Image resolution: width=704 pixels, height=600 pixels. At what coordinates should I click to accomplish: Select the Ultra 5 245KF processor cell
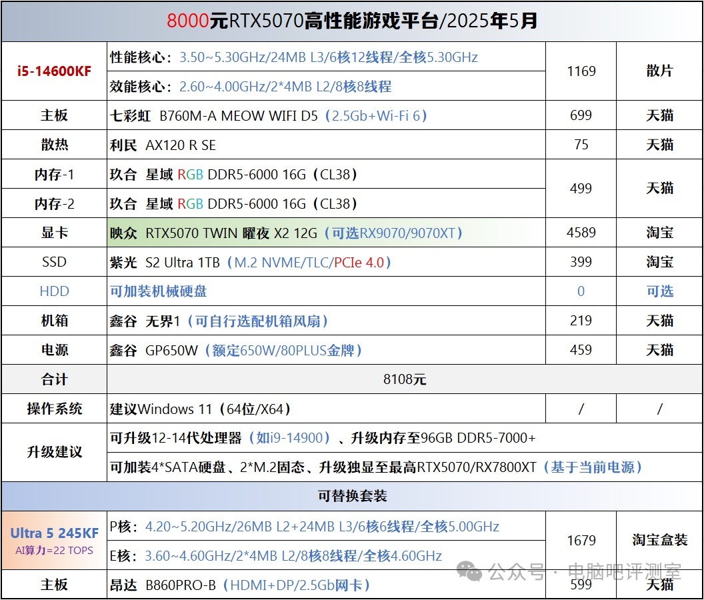54,541
